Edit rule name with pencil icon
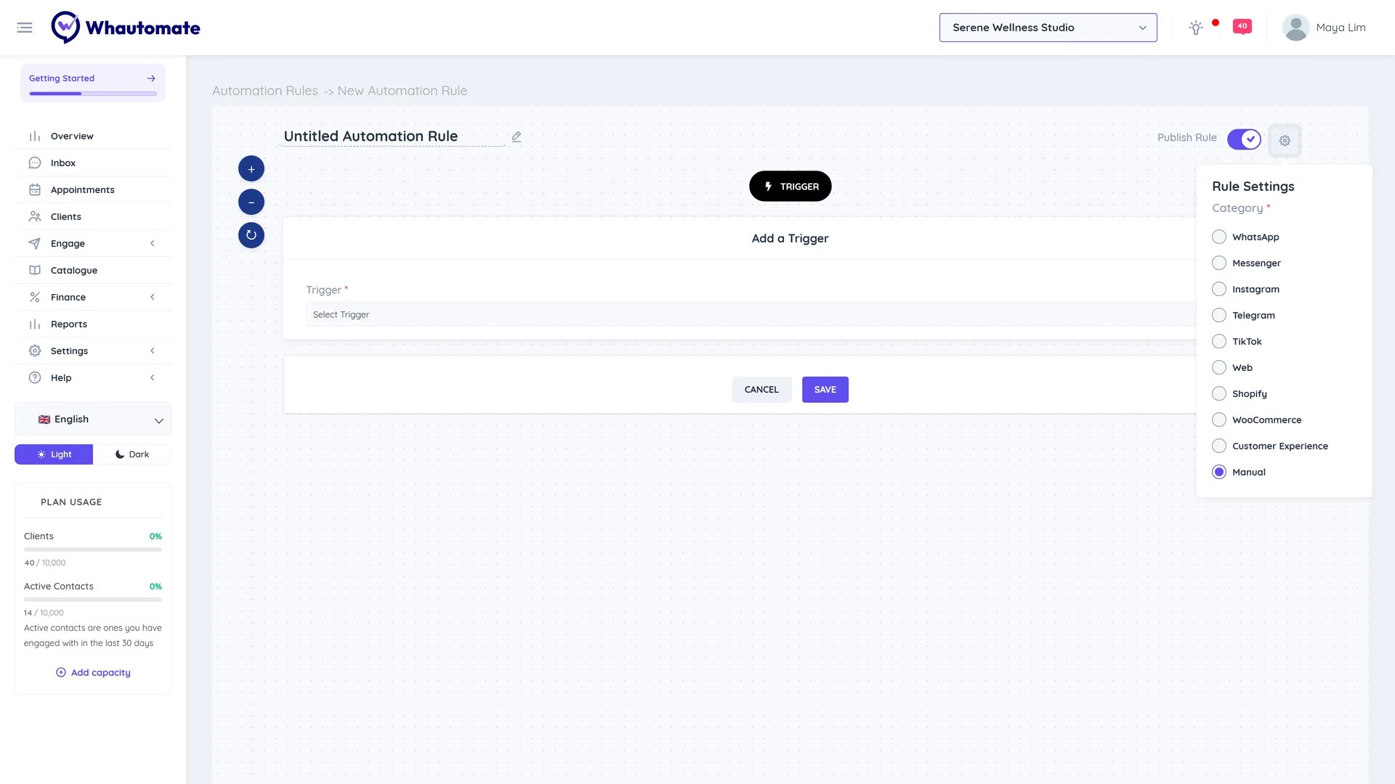This screenshot has width=1395, height=784. pyautogui.click(x=517, y=136)
